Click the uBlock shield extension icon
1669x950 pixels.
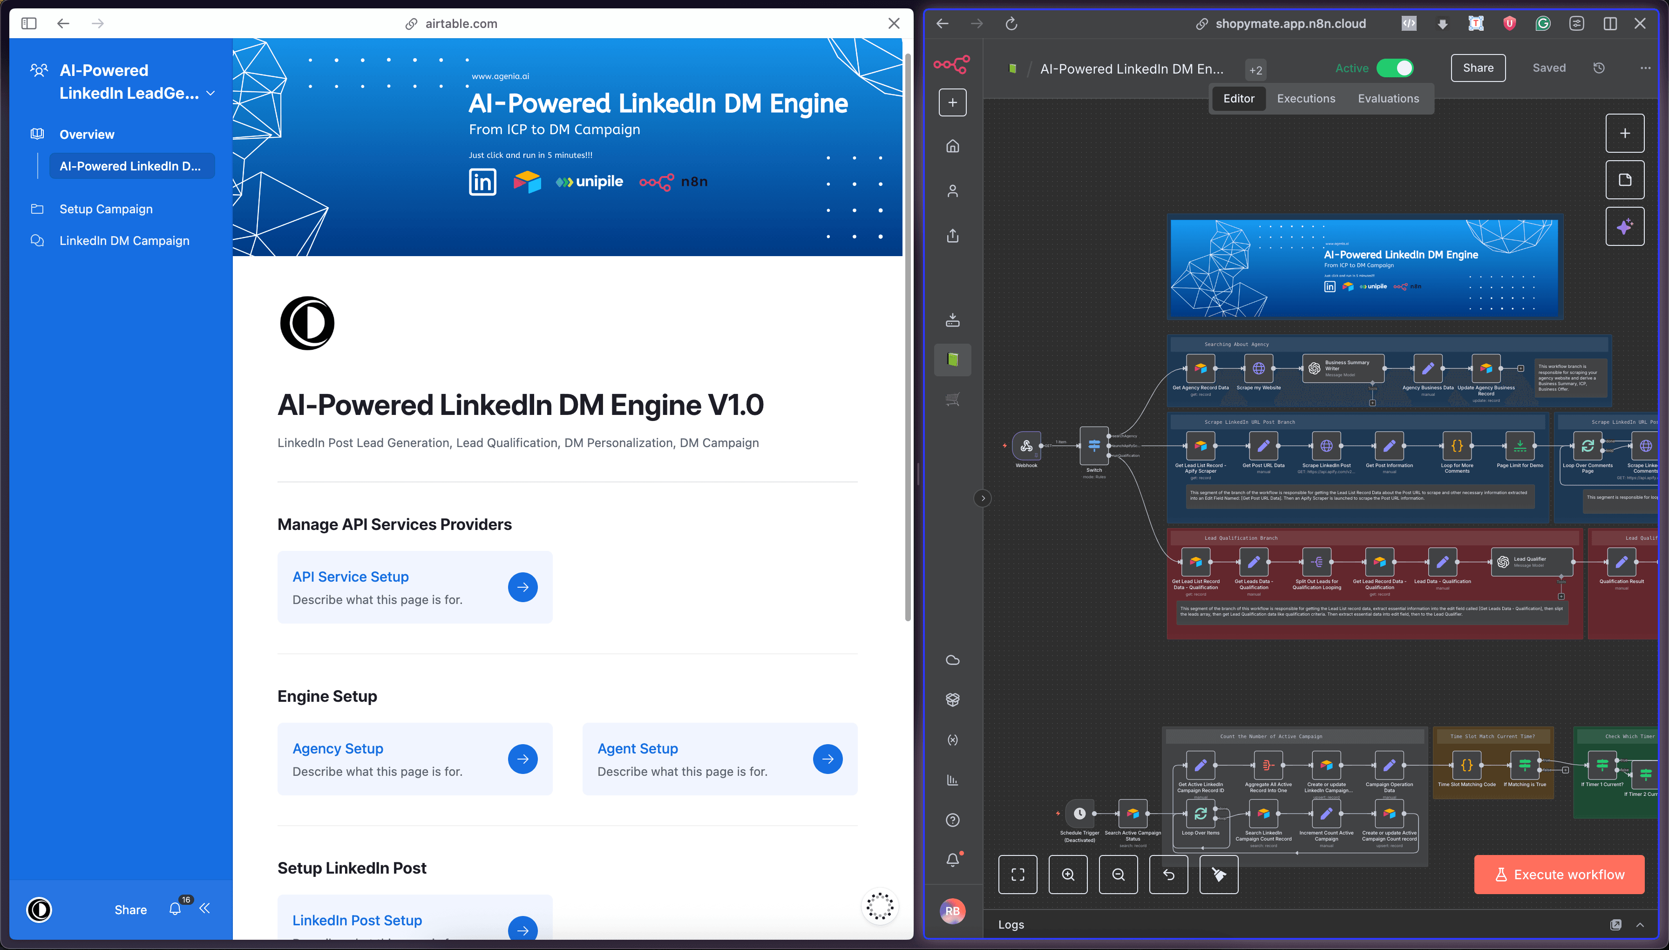point(1509,23)
